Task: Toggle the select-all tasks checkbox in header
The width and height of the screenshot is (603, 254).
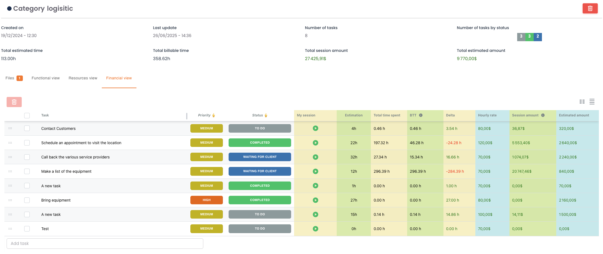Action: pyautogui.click(x=27, y=116)
